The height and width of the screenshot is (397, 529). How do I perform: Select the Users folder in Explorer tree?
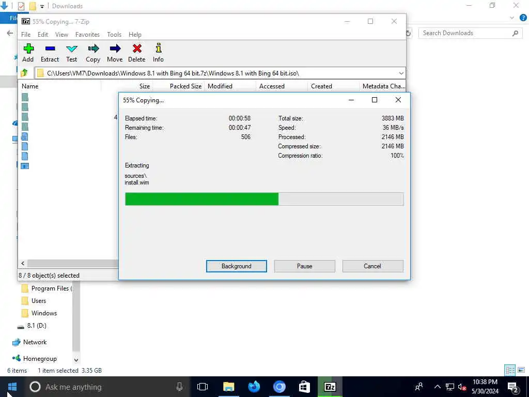pyautogui.click(x=38, y=301)
